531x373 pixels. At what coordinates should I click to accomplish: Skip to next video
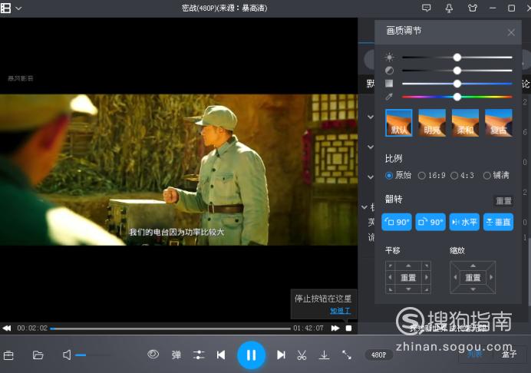(281, 355)
